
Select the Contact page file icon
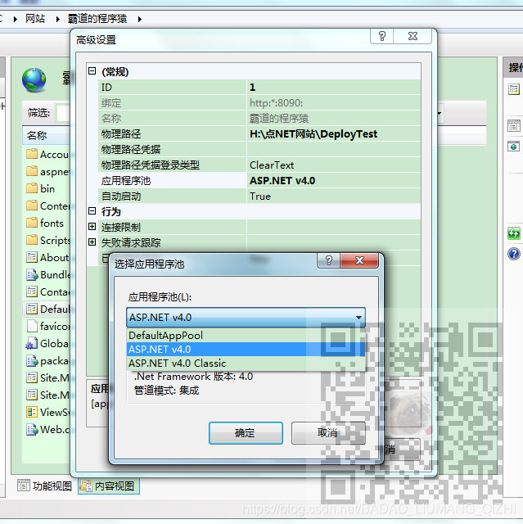pos(32,291)
